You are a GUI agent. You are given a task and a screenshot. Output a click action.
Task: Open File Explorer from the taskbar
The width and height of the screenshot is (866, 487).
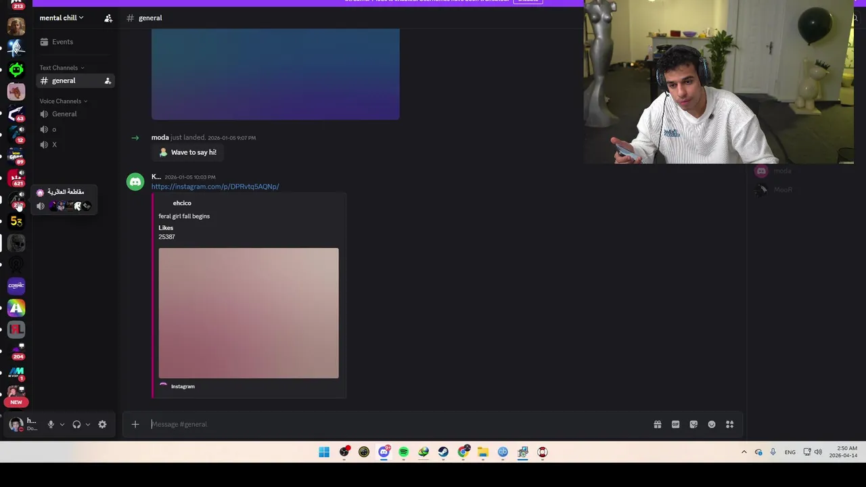click(x=483, y=452)
